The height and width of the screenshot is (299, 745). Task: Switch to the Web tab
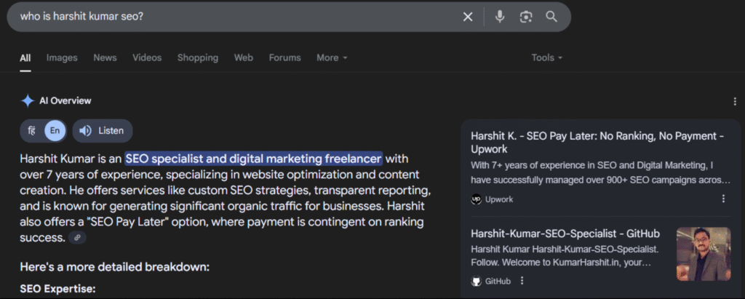point(243,57)
